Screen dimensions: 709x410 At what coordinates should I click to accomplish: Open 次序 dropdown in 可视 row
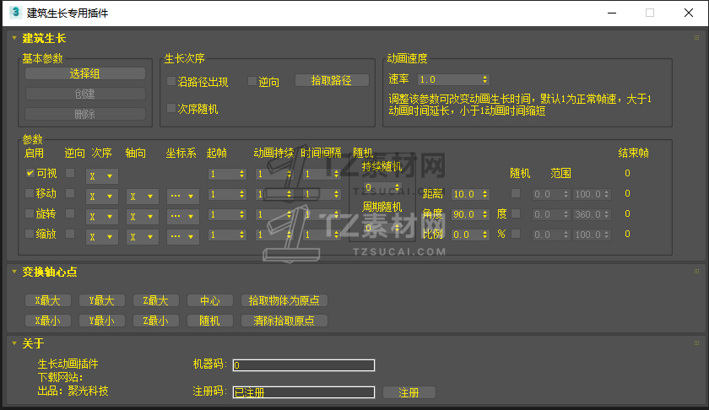(102, 175)
